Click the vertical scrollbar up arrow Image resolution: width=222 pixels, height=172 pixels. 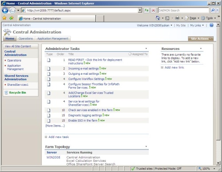point(218,25)
